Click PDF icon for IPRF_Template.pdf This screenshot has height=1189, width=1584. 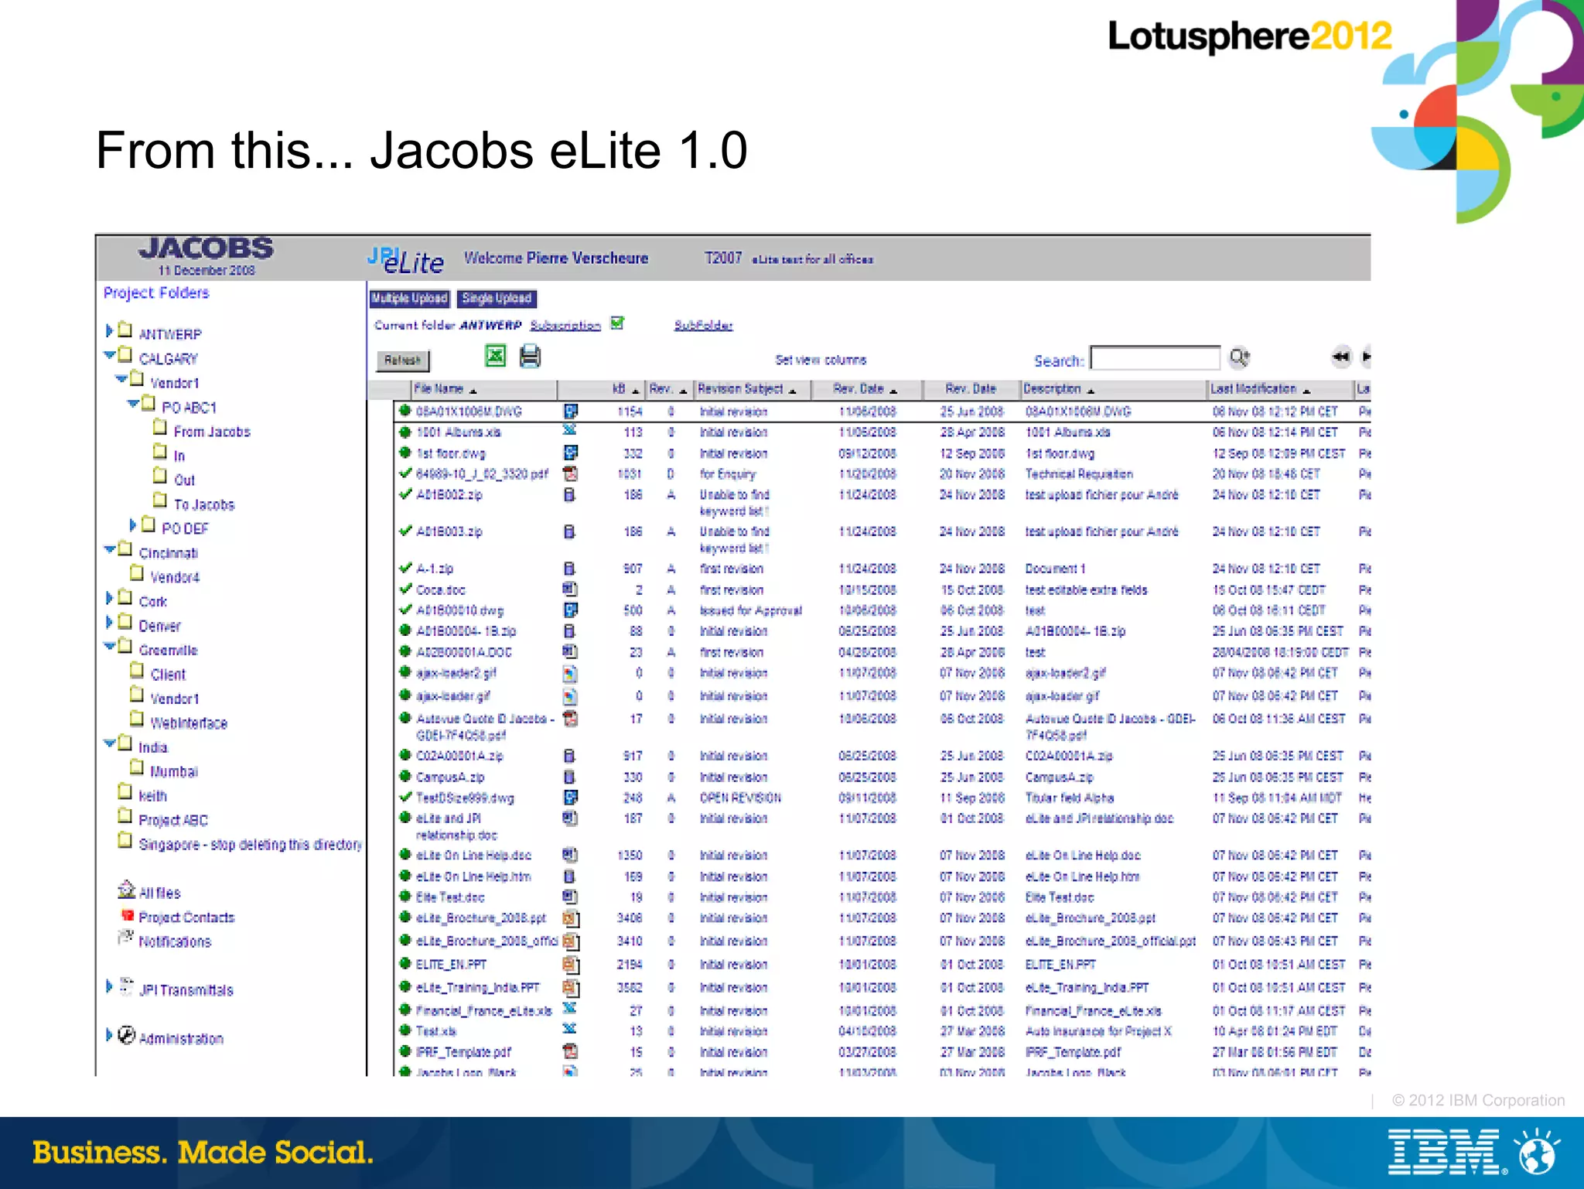[570, 1051]
